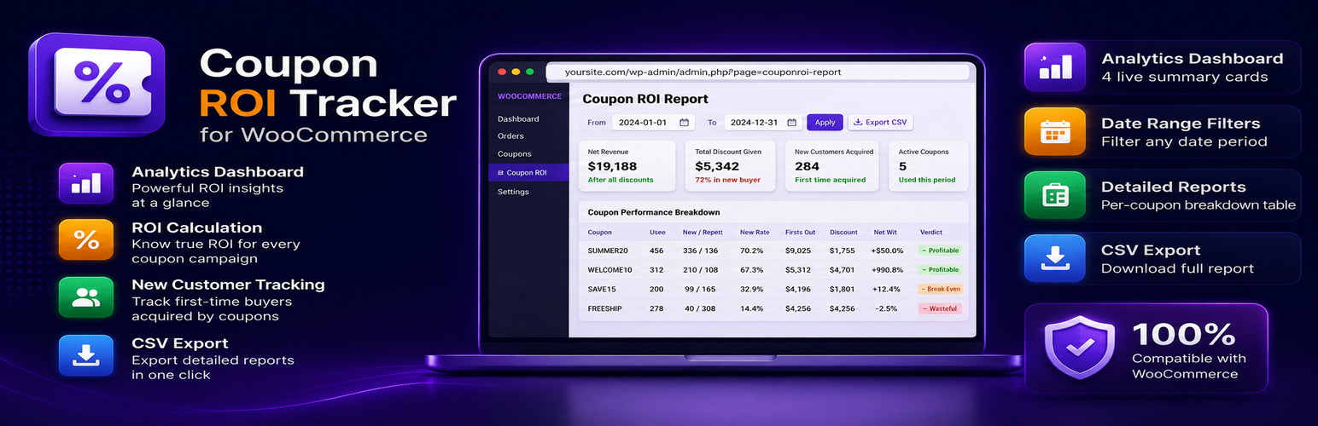Click the $19,188 net revenue figure

613,167
